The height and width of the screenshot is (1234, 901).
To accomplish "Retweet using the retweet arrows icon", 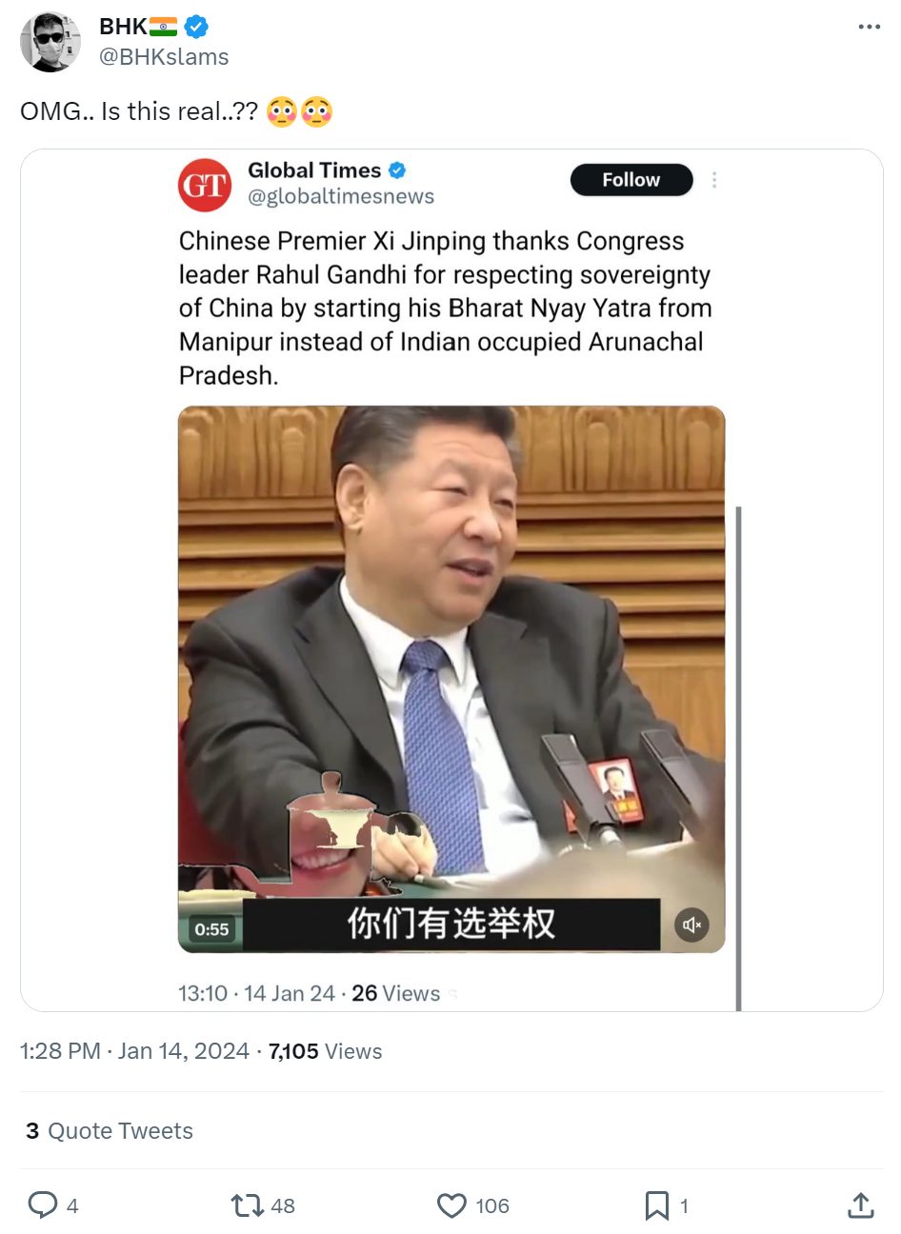I will pyautogui.click(x=248, y=1205).
